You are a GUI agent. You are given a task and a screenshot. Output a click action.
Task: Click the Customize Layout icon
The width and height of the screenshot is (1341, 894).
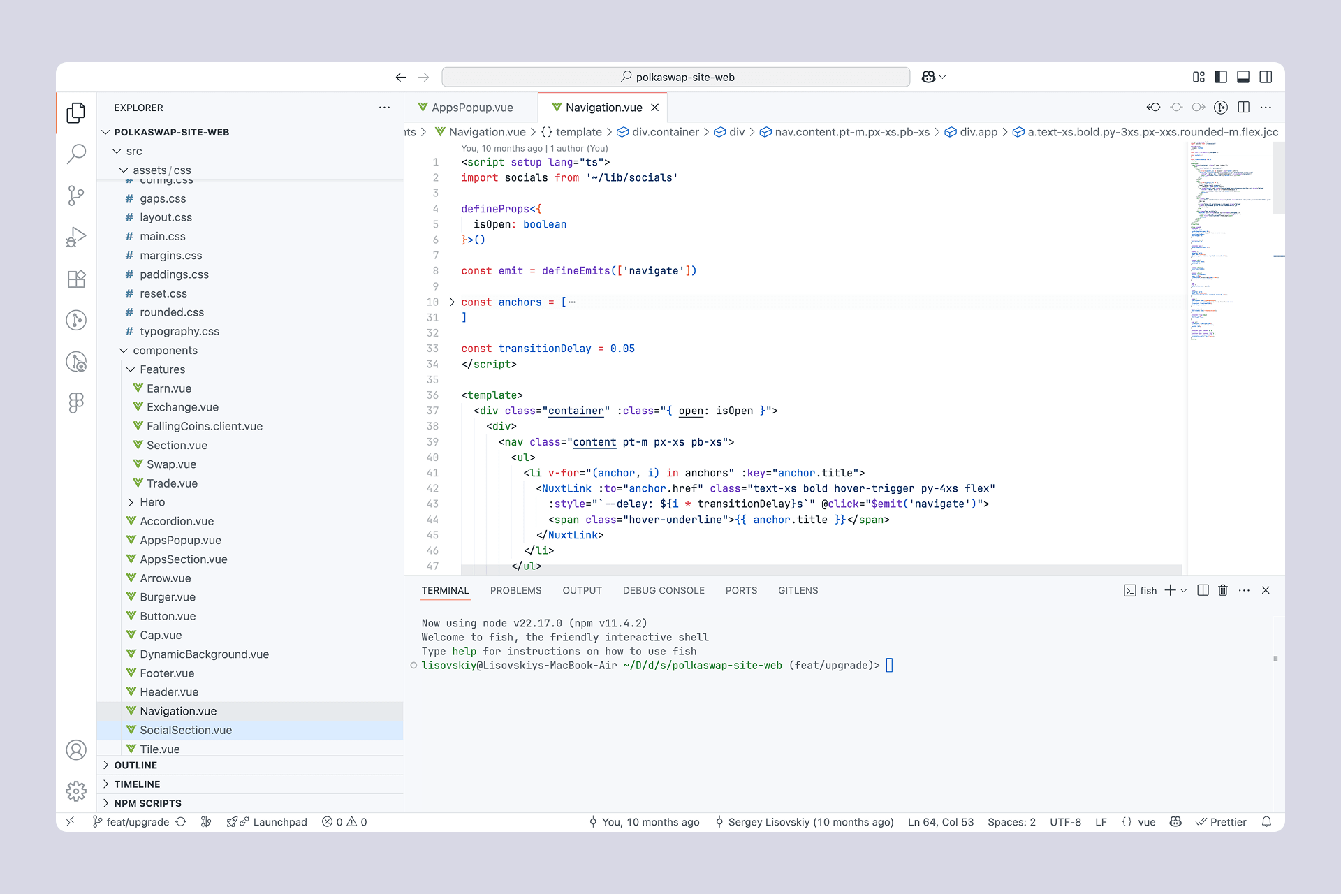tap(1199, 77)
